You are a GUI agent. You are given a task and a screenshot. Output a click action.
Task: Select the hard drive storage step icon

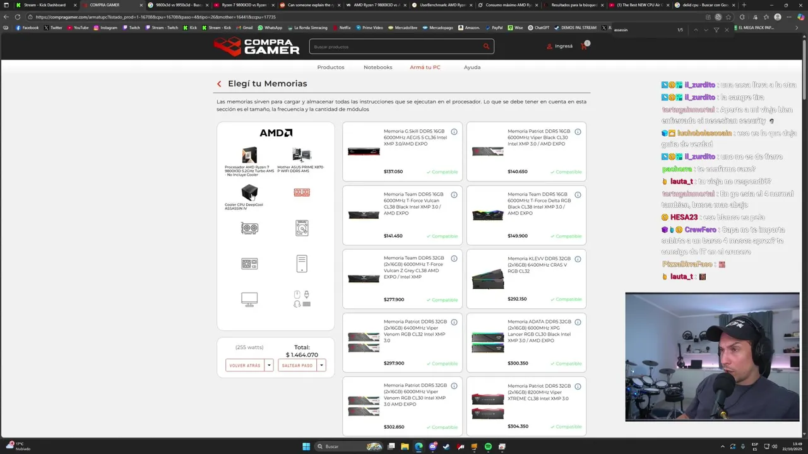(302, 228)
